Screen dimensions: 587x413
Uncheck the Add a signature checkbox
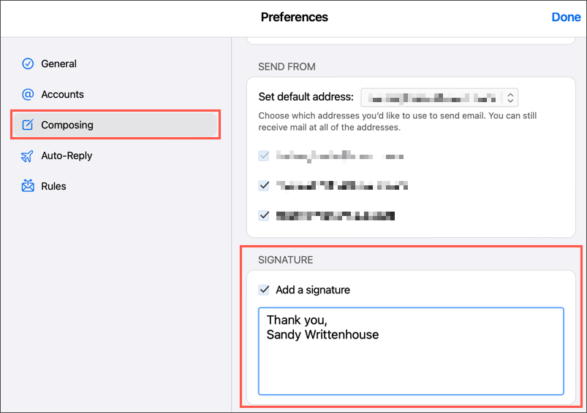tap(264, 290)
